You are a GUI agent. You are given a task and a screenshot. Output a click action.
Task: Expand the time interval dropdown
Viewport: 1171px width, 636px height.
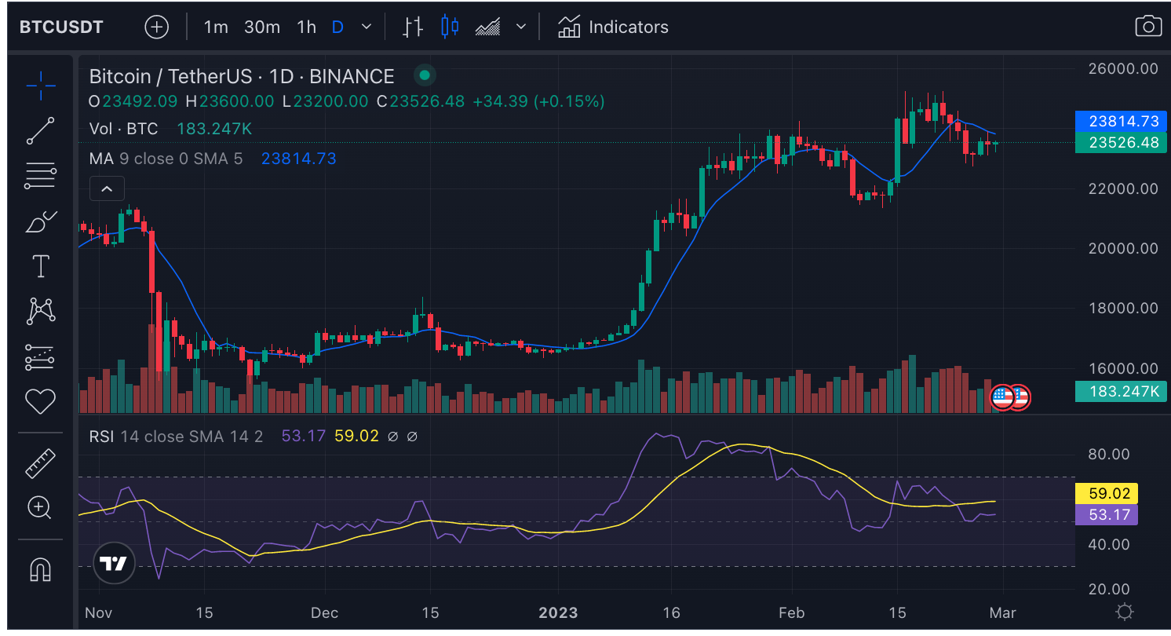(x=367, y=27)
